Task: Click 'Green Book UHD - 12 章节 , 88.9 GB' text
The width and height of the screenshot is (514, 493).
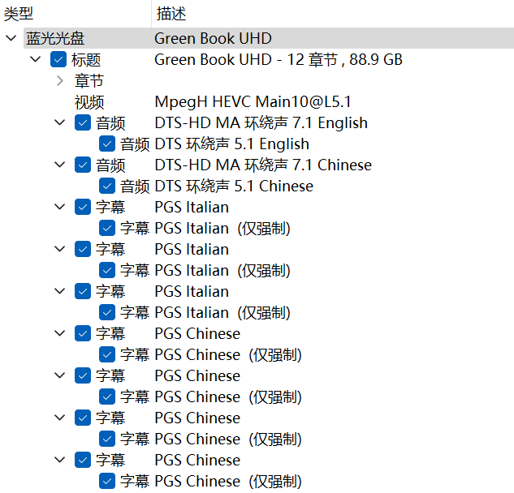Action: click(x=279, y=59)
